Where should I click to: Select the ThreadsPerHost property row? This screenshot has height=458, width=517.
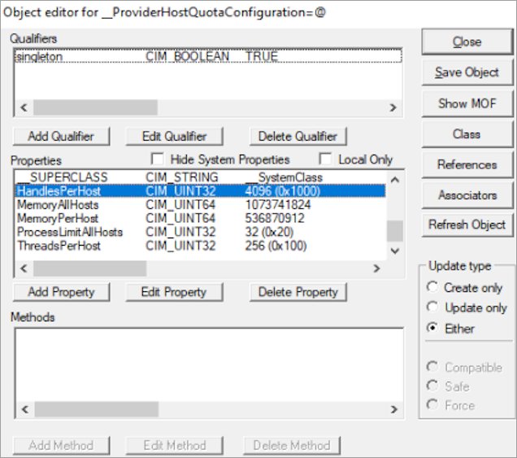pos(201,246)
